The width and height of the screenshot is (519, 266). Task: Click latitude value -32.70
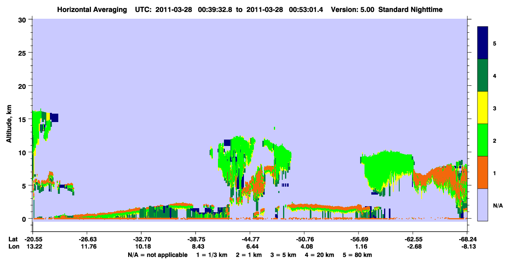pyautogui.click(x=141, y=239)
